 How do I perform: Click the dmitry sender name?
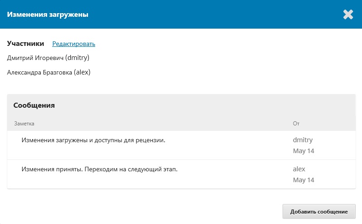coord(303,140)
